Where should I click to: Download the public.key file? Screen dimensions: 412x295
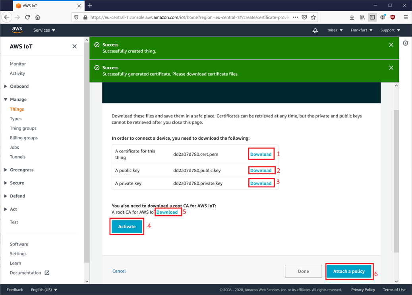click(x=261, y=170)
